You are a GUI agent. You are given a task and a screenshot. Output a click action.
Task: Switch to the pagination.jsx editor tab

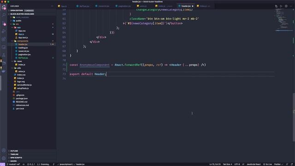[x=124, y=6]
